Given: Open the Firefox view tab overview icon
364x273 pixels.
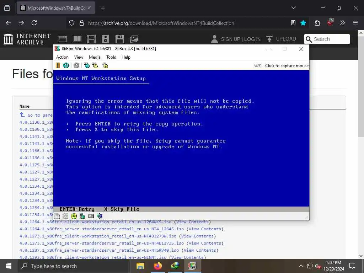Looking at the screenshot, I should tap(7, 8).
